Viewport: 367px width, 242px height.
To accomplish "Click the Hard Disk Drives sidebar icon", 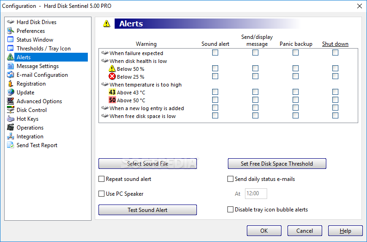I will (11, 22).
